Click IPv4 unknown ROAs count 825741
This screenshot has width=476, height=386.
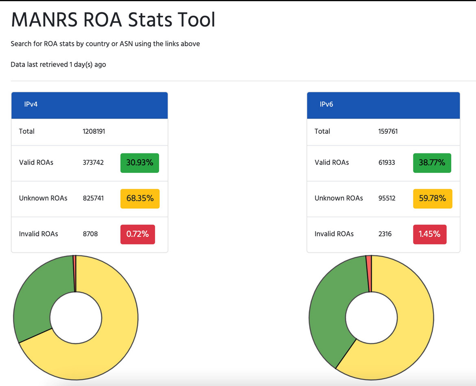[93, 198]
